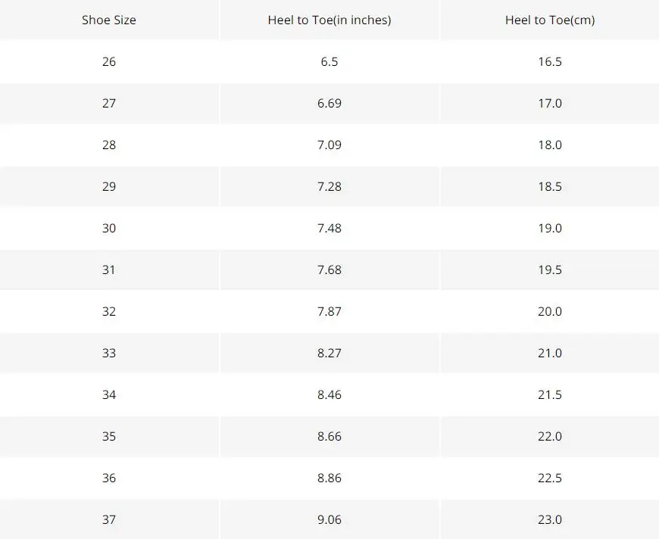Click the 19.0 cm value
Image resolution: width=659 pixels, height=539 pixels.
click(x=550, y=228)
